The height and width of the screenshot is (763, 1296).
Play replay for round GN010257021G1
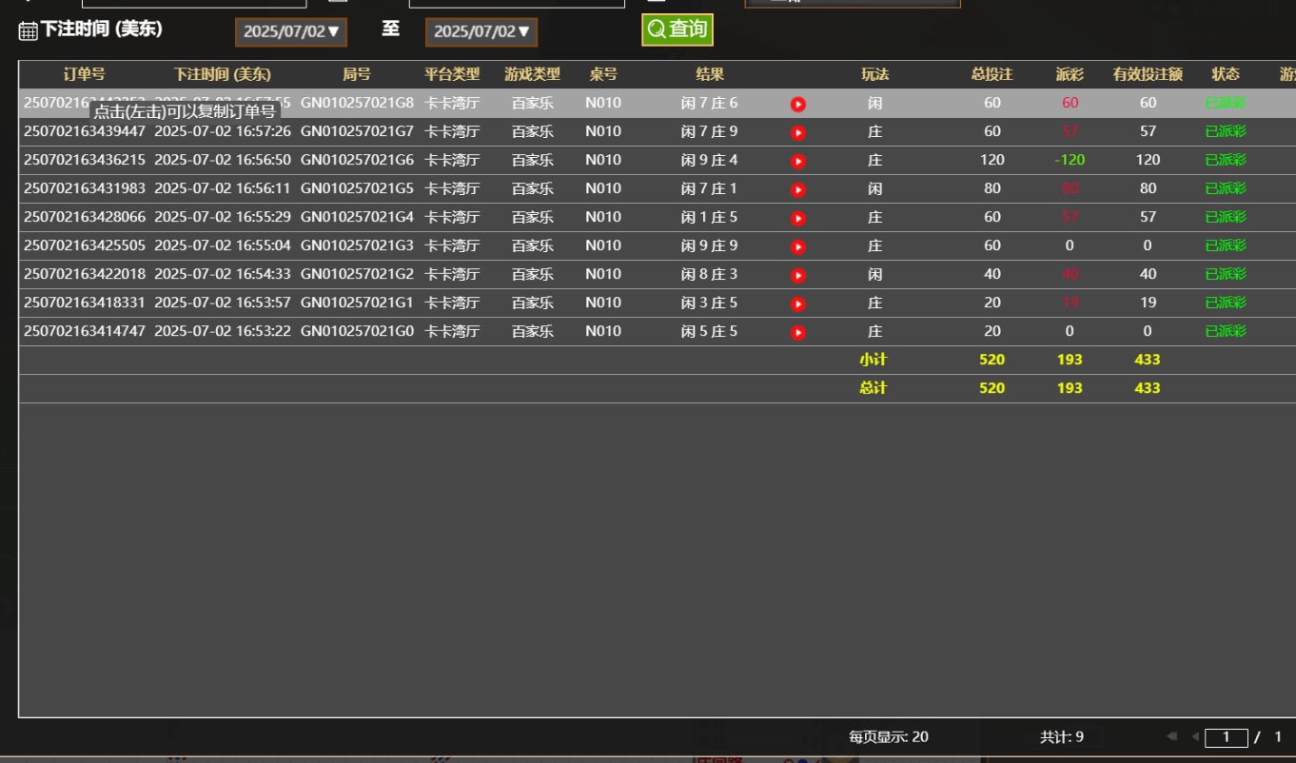tap(798, 303)
